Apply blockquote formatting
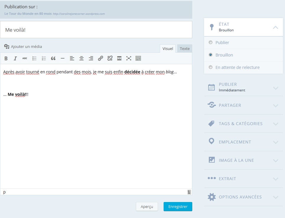 pos(53,58)
